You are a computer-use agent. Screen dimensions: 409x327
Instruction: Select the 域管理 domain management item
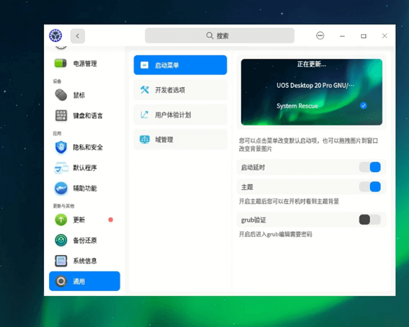click(180, 139)
